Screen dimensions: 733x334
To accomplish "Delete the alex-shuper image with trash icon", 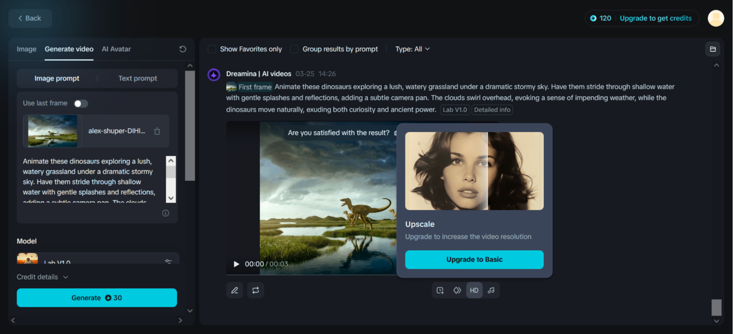I will [157, 131].
